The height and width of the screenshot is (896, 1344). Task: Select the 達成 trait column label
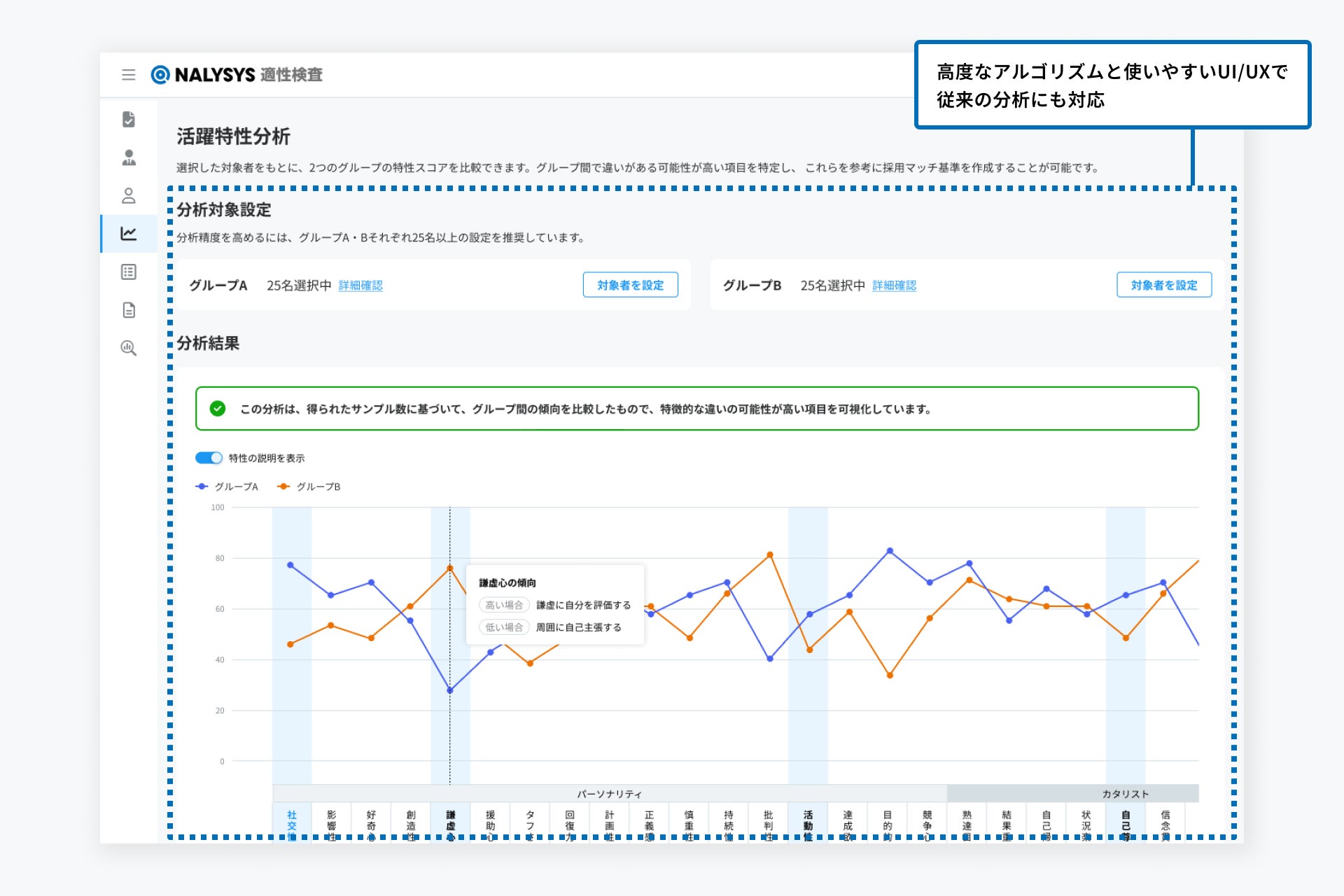848,825
